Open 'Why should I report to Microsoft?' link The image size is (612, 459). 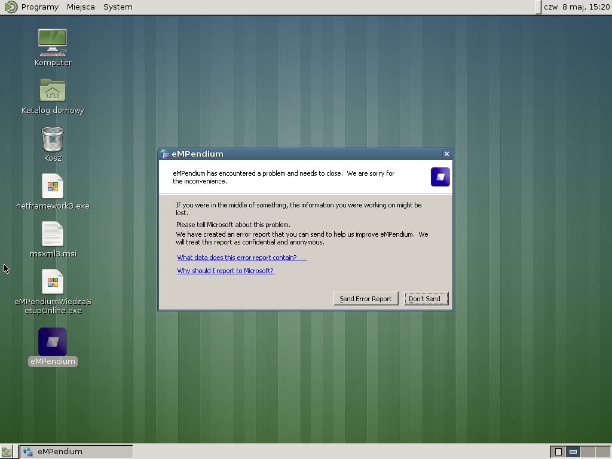(x=226, y=271)
